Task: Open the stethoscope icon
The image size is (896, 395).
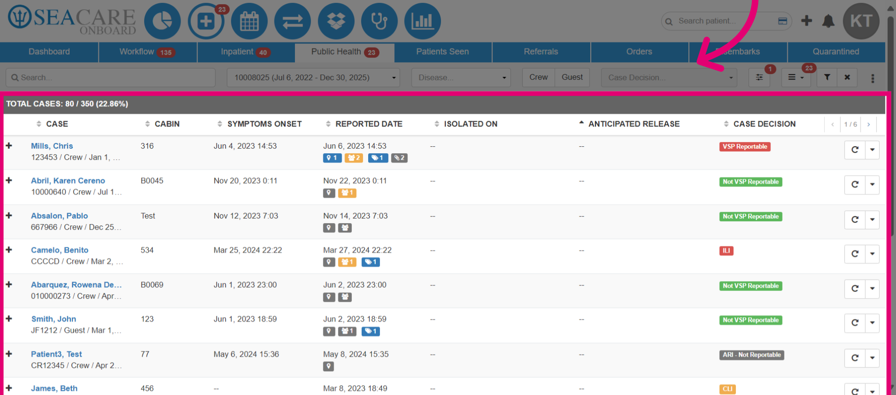Action: pos(379,21)
